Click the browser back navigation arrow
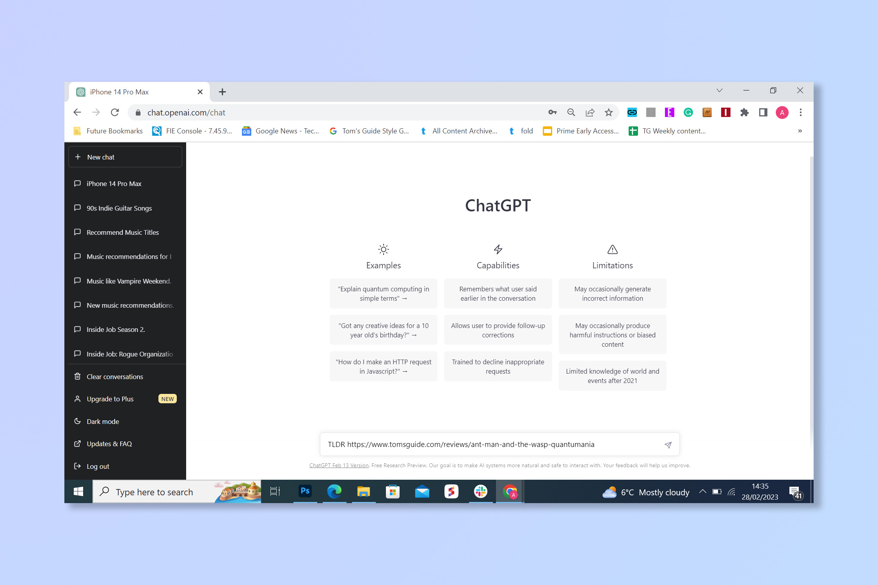This screenshot has height=585, width=878. point(76,112)
